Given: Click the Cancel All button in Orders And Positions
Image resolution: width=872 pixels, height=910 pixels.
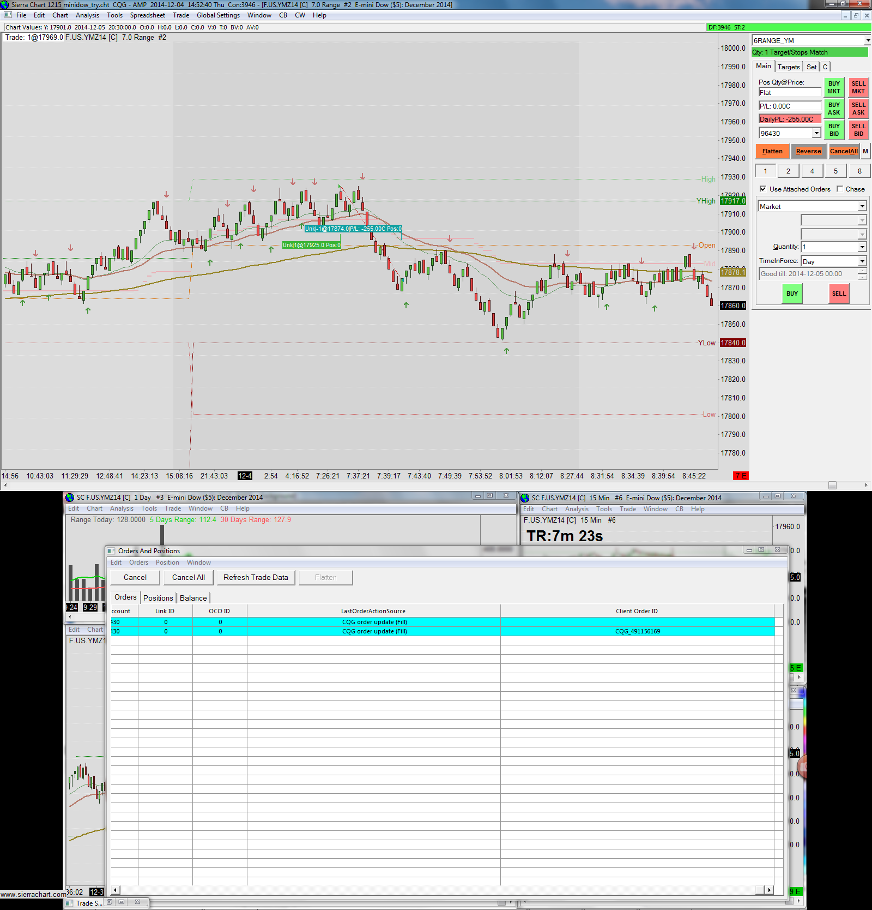Looking at the screenshot, I should 189,577.
